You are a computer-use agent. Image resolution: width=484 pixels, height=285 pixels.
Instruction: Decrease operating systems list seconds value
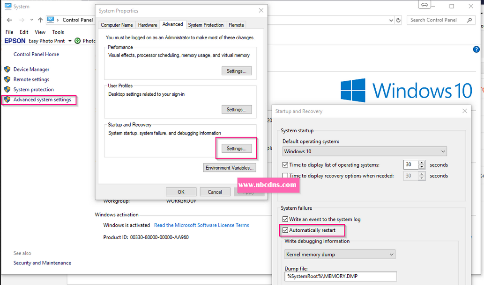click(422, 167)
